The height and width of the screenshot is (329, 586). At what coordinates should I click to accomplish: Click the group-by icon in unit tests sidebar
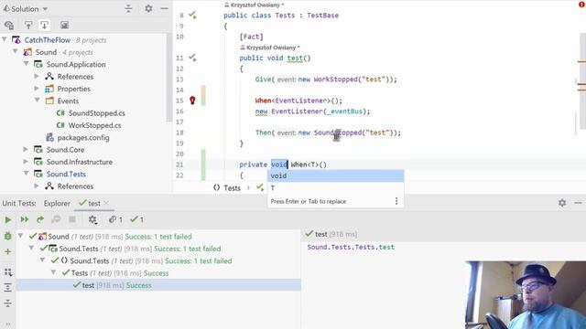[8, 272]
